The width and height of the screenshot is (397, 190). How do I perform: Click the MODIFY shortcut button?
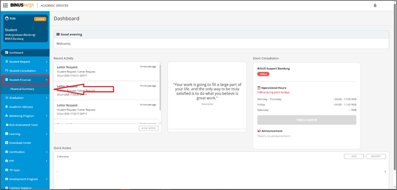[376, 157]
